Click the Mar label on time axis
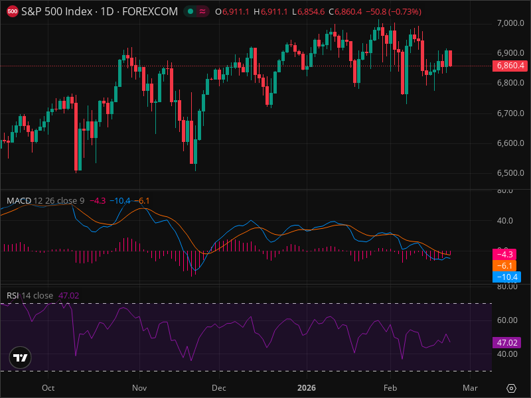Screen dimensions: 531x398 pyautogui.click(x=470, y=388)
